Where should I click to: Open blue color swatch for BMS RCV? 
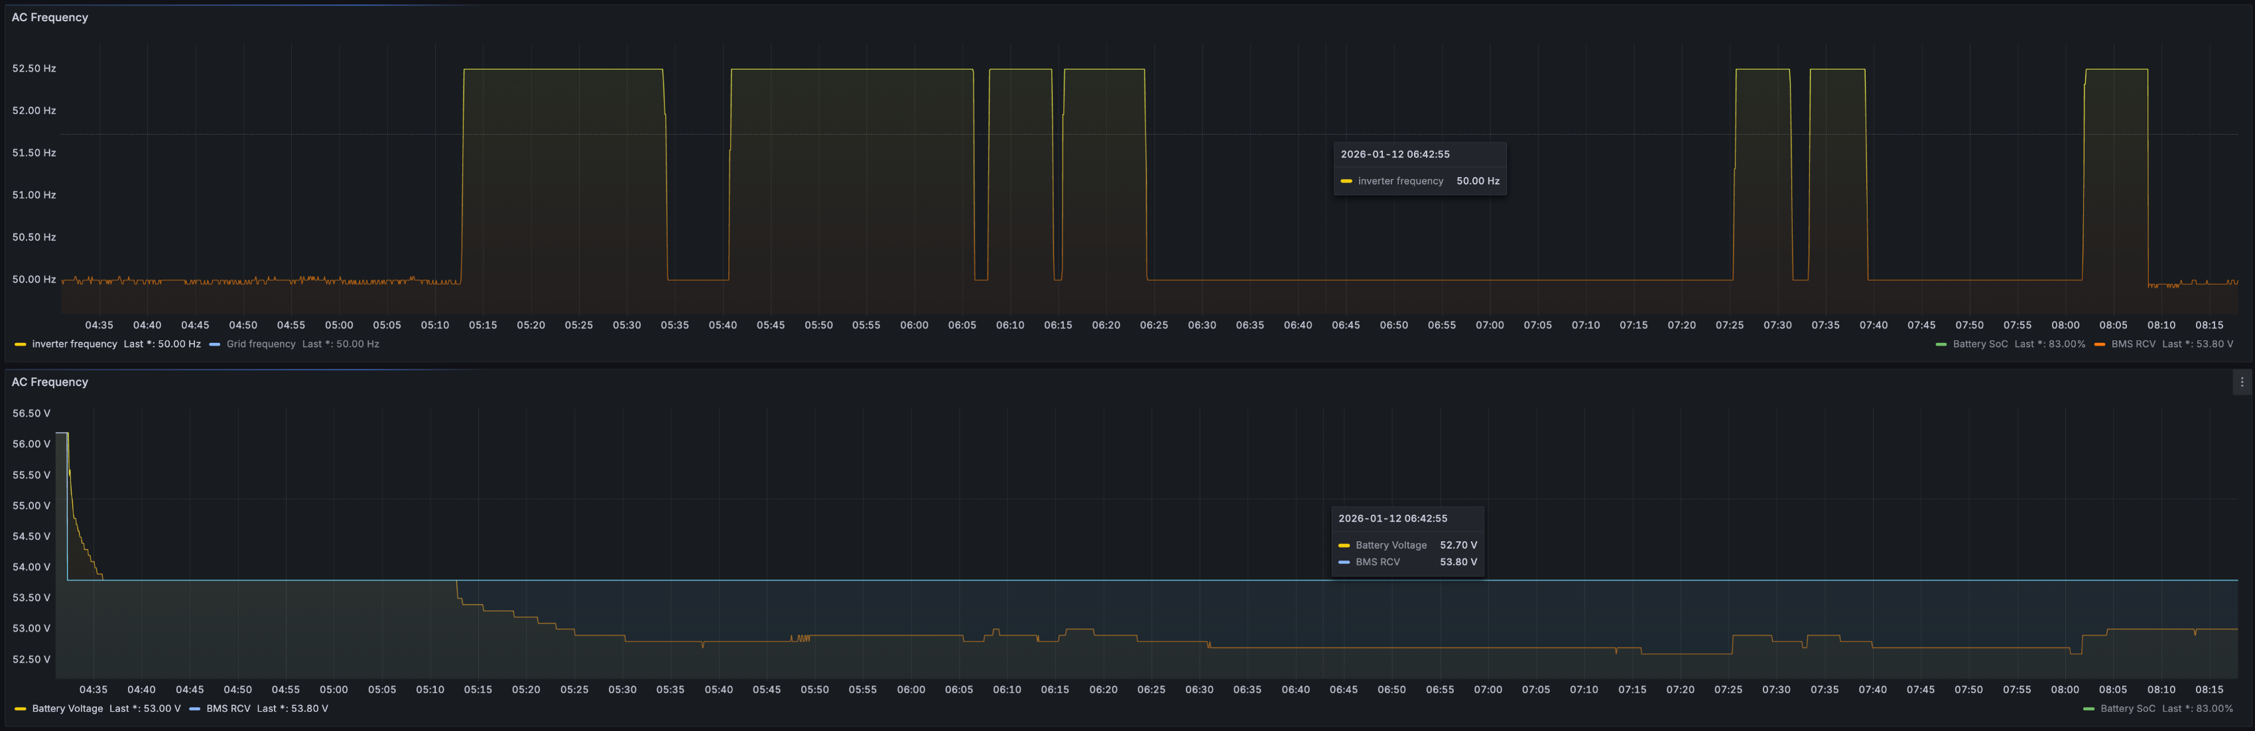(x=194, y=708)
